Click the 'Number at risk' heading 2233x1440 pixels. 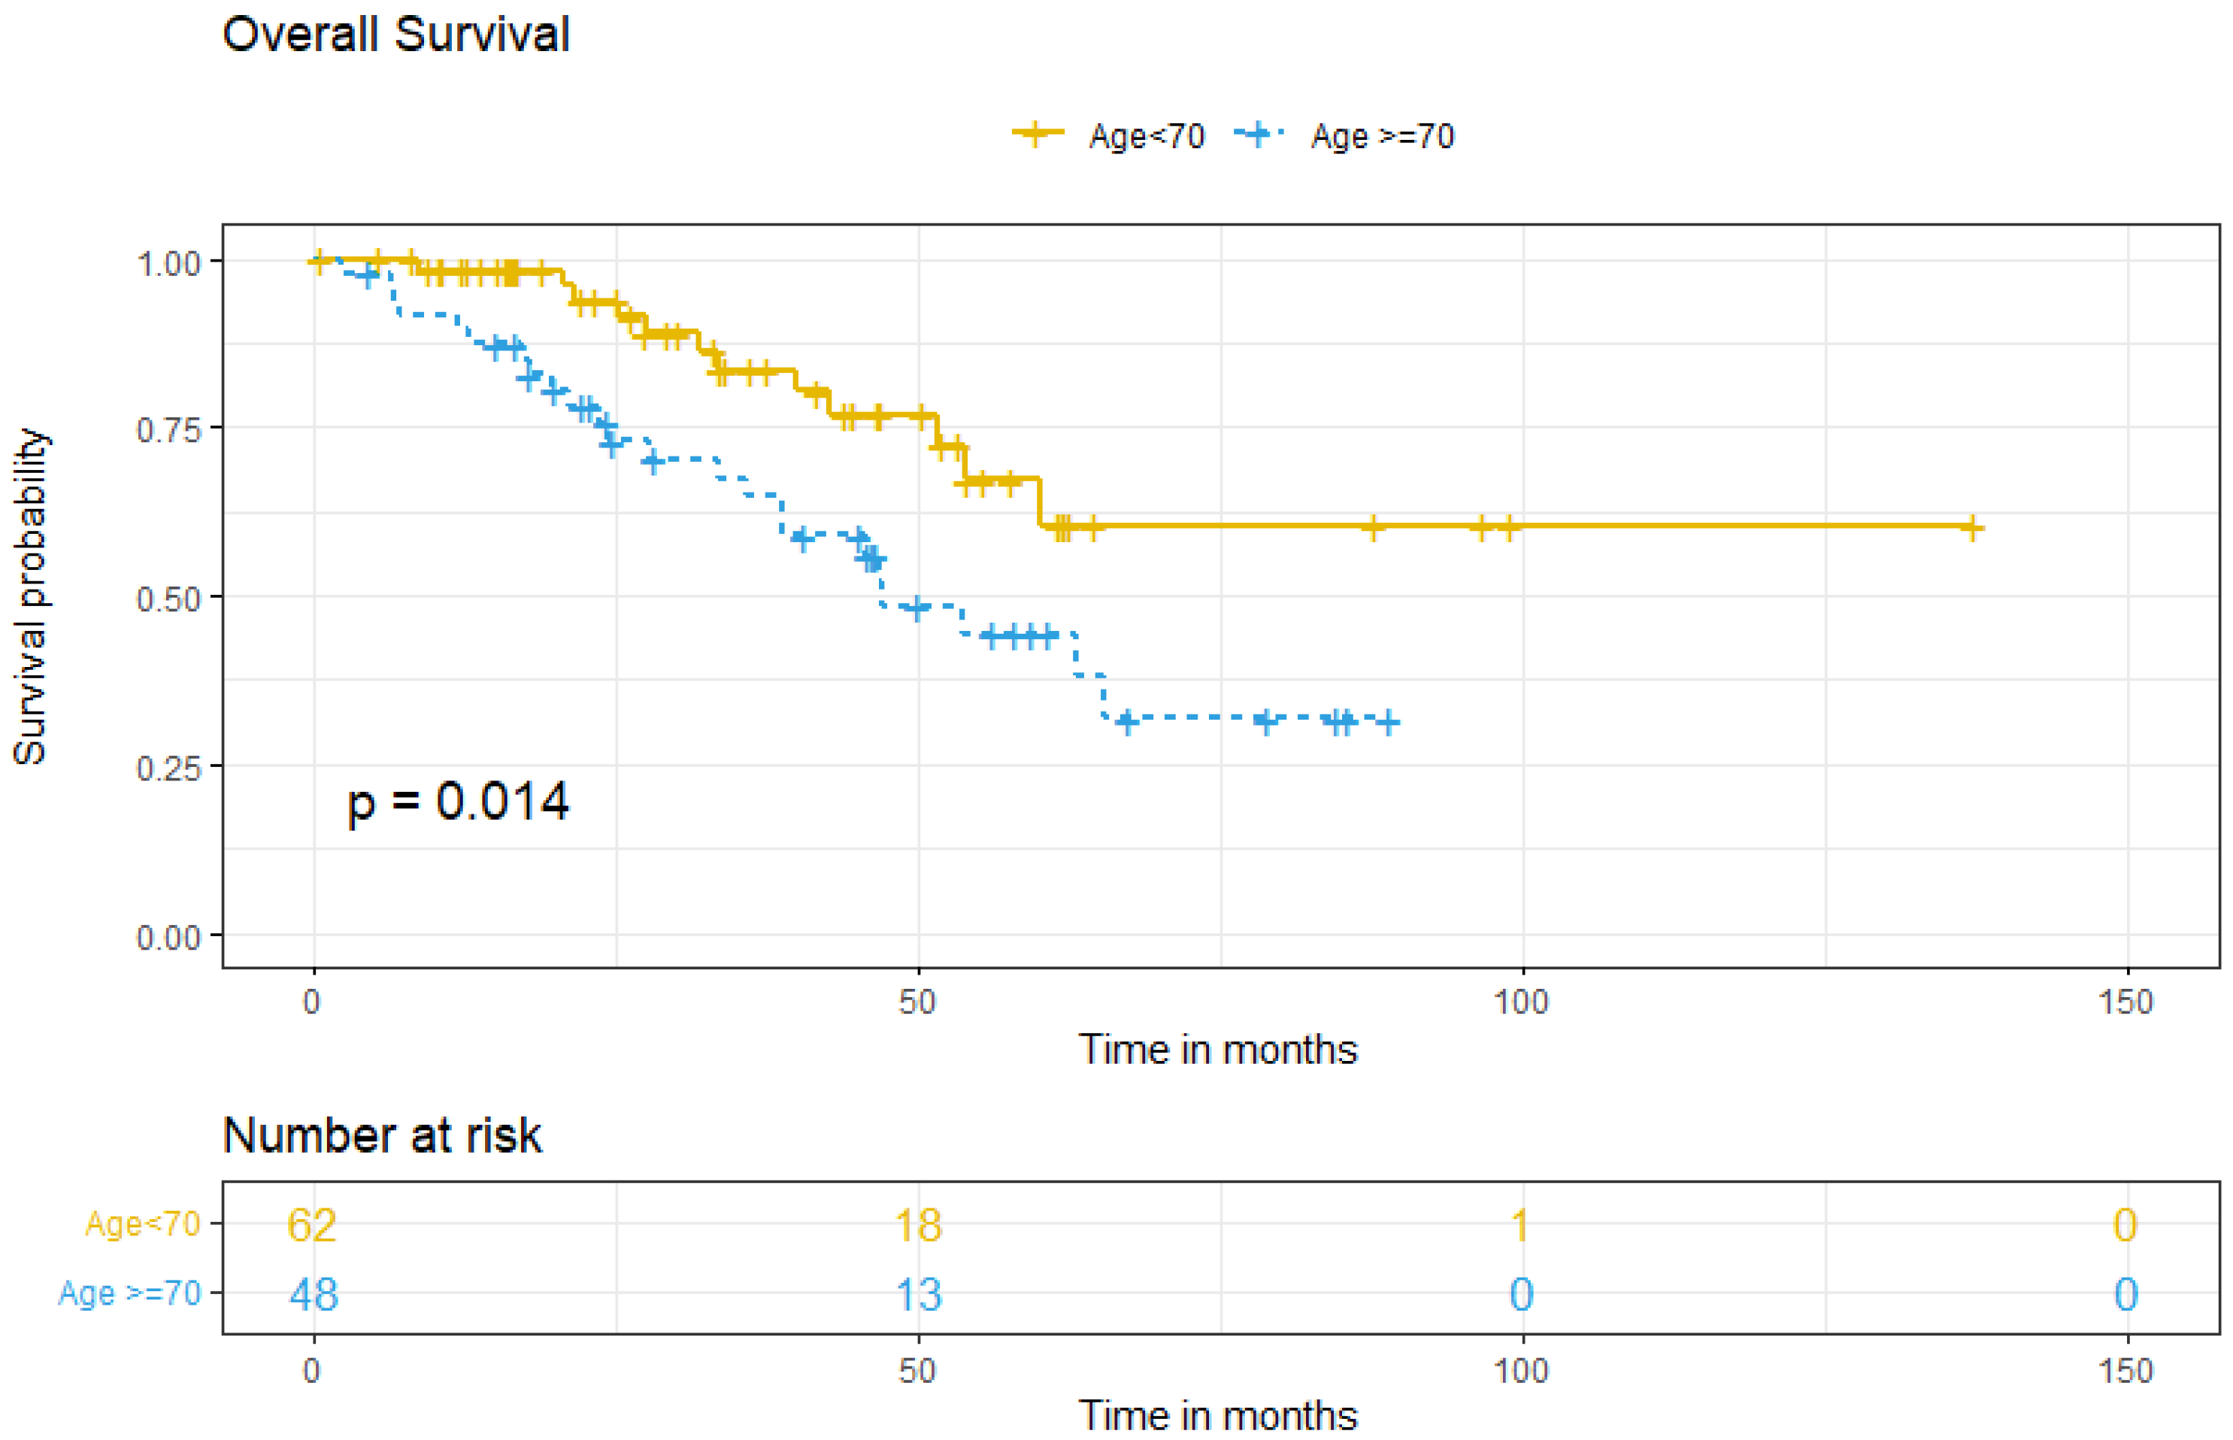[x=381, y=1136]
